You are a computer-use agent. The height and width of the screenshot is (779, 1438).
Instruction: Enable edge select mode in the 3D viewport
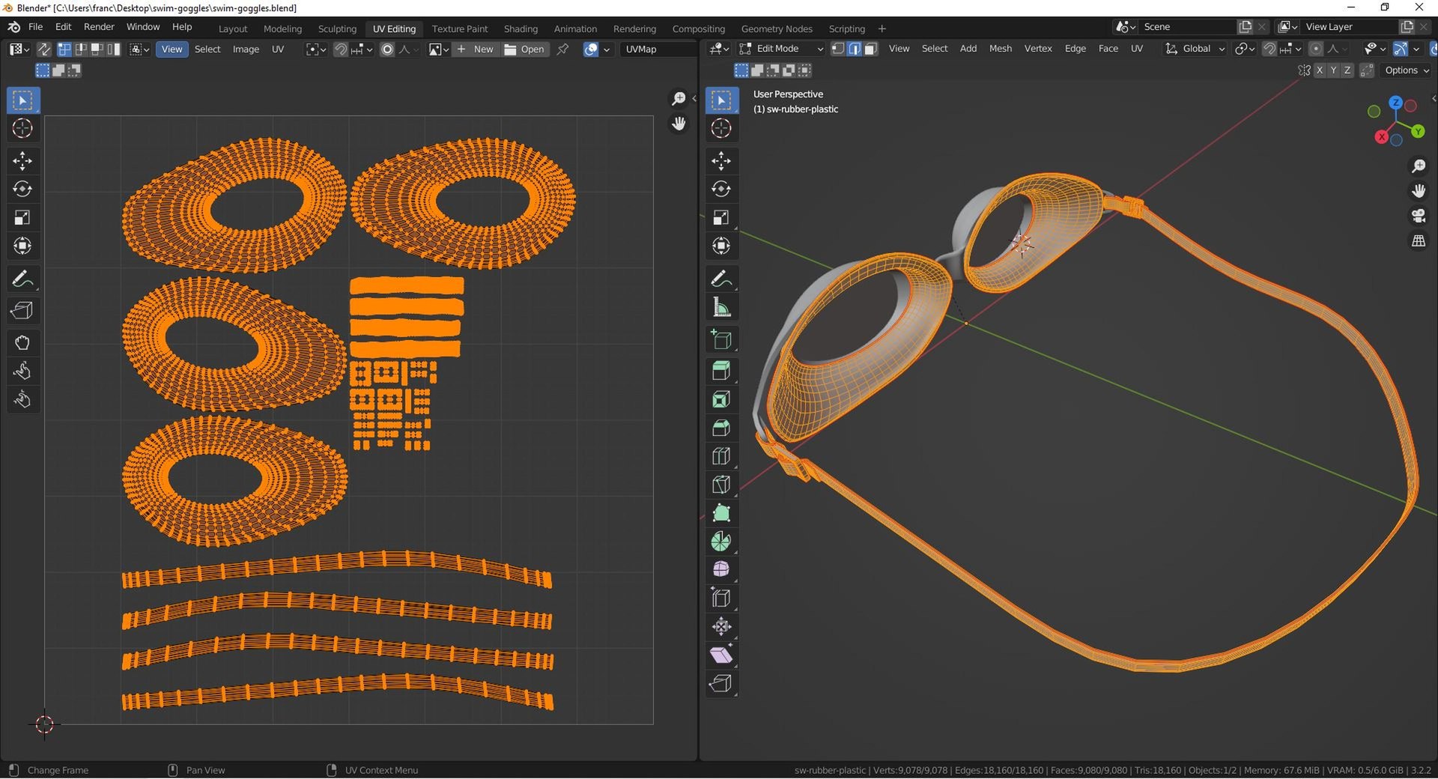(855, 49)
